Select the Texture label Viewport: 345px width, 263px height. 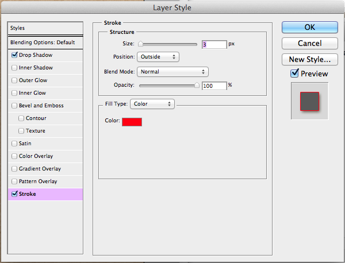tap(36, 131)
